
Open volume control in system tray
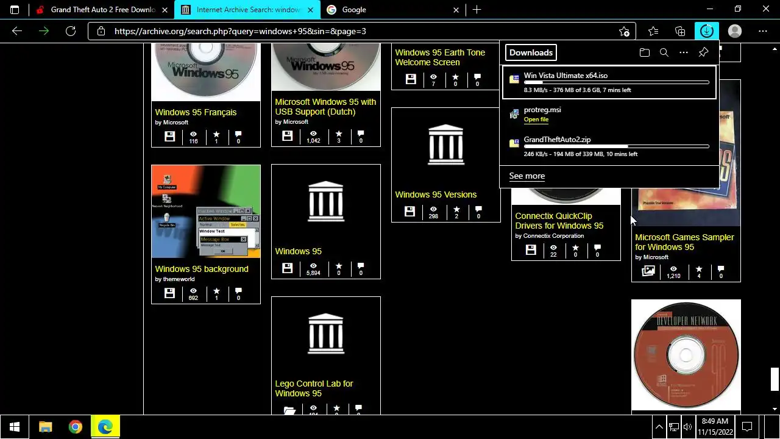click(x=688, y=427)
